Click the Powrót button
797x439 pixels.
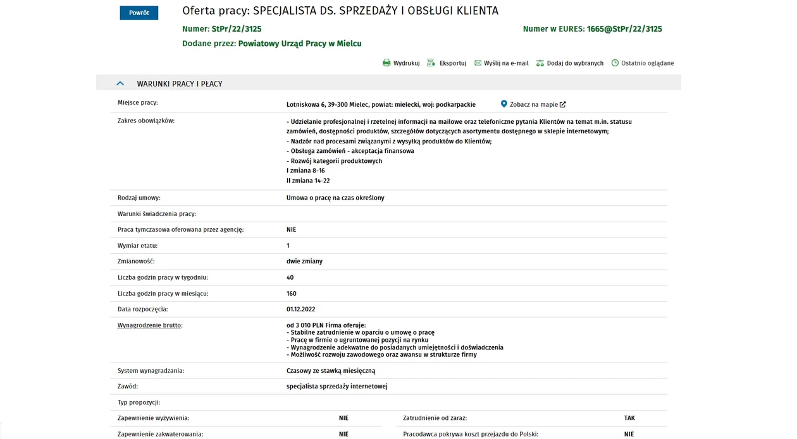tap(139, 13)
